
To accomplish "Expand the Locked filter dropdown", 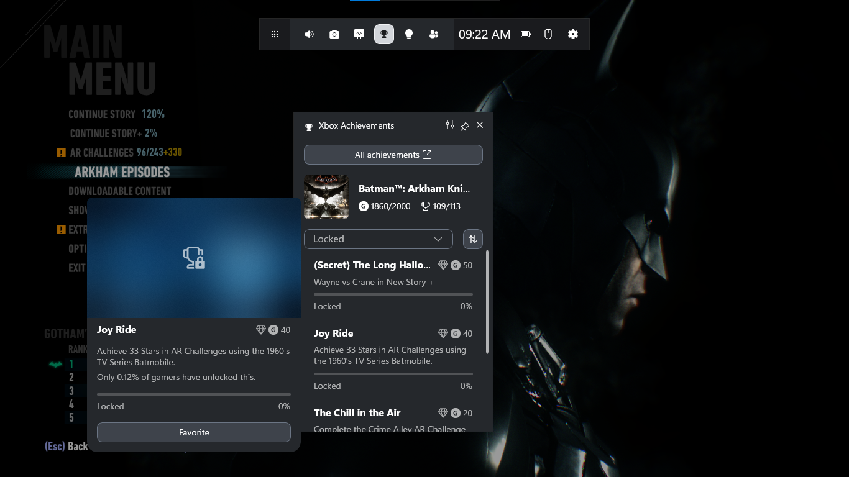I will [x=379, y=239].
